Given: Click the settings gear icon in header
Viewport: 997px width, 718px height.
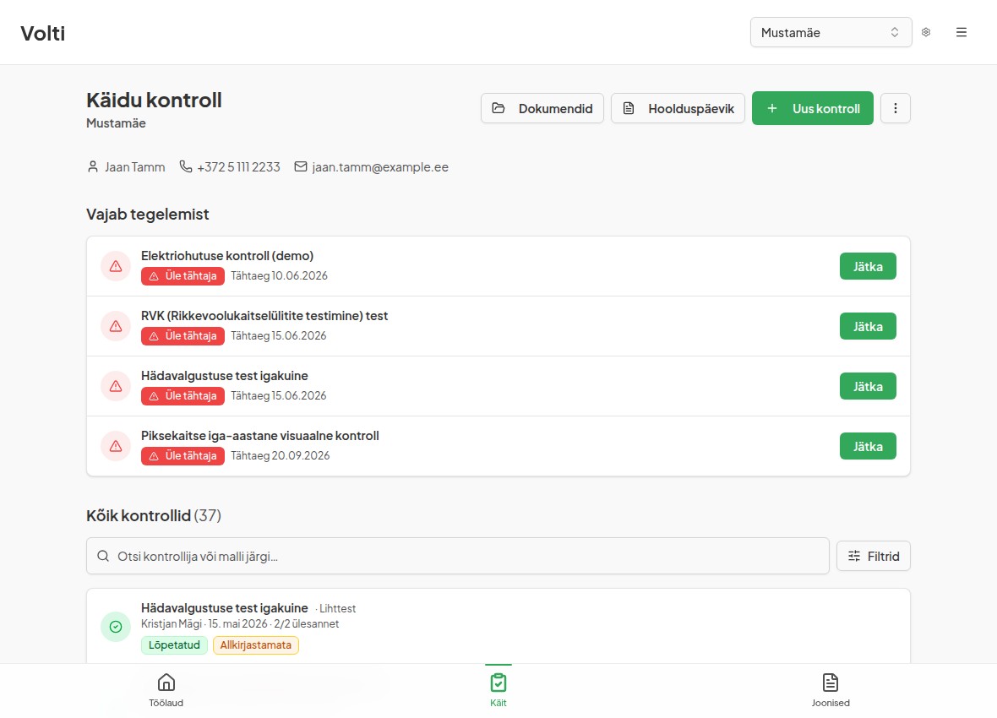Looking at the screenshot, I should pos(926,32).
